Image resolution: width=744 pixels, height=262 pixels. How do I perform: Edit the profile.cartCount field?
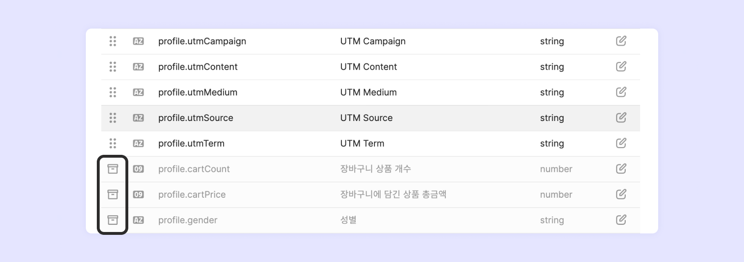(620, 169)
